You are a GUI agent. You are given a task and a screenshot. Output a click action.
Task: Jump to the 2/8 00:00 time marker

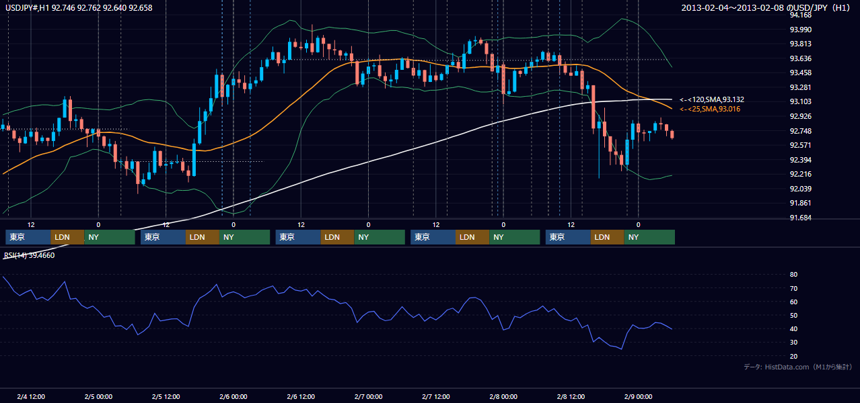tap(503, 397)
